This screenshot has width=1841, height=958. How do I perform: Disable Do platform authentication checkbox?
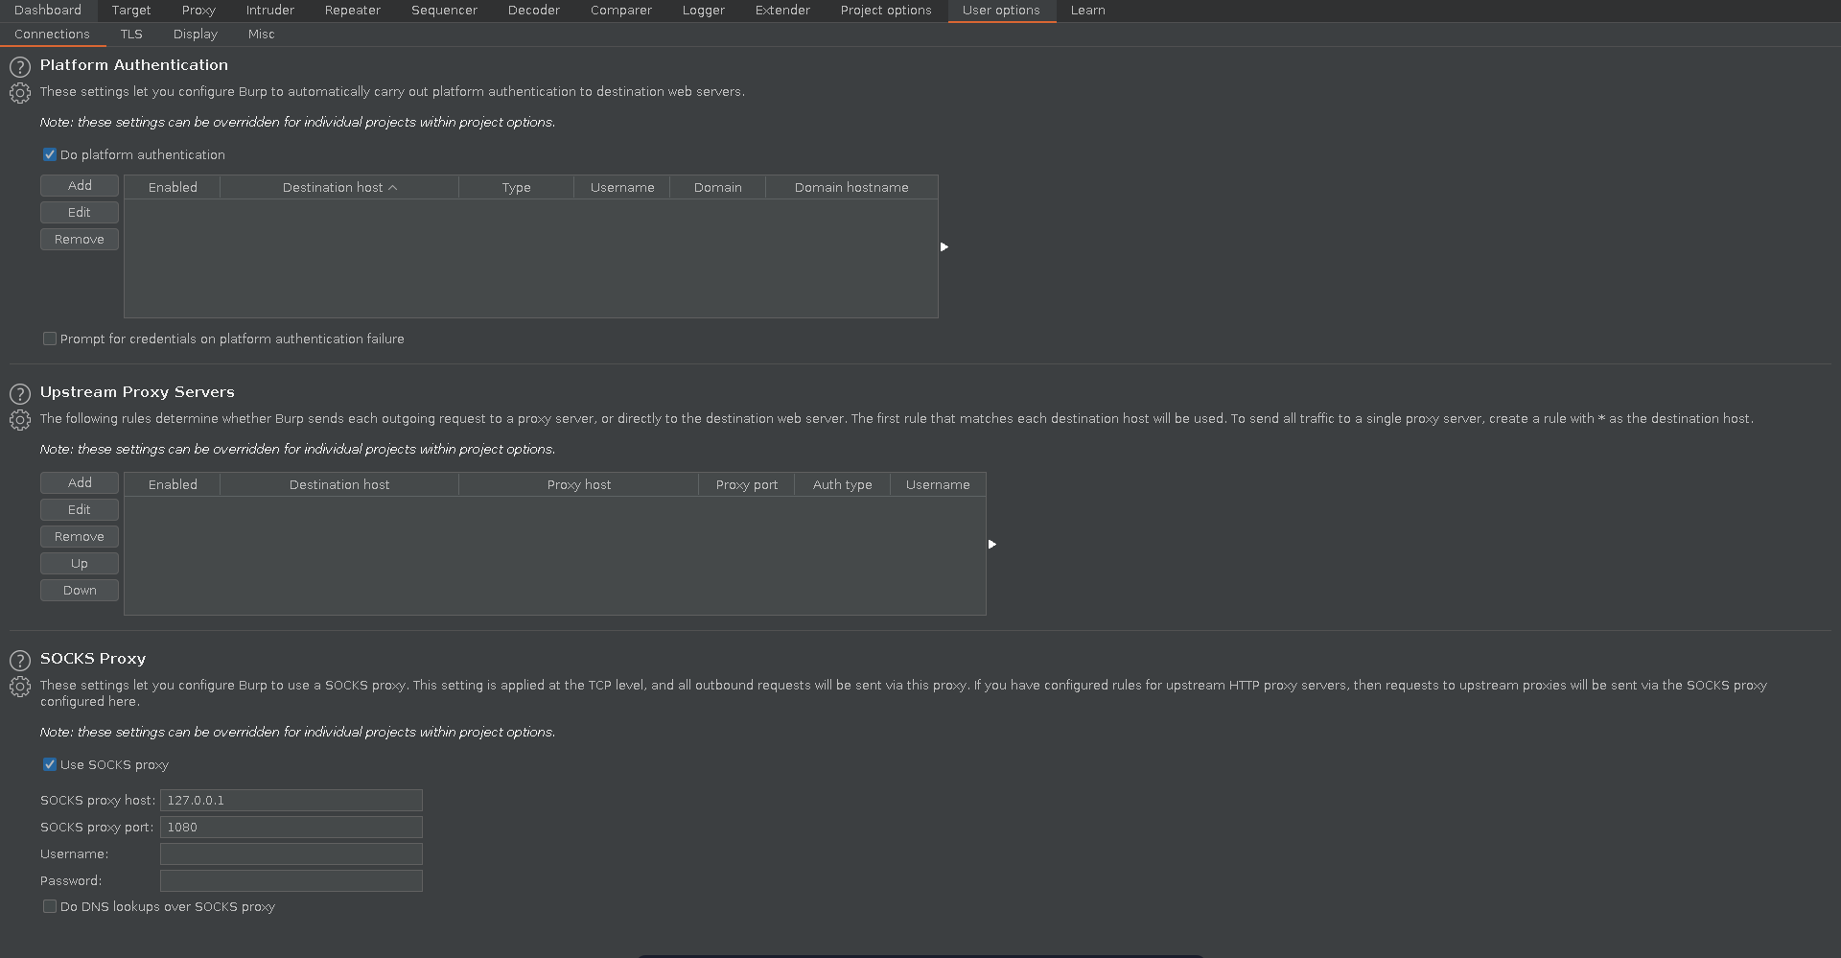pyautogui.click(x=50, y=154)
